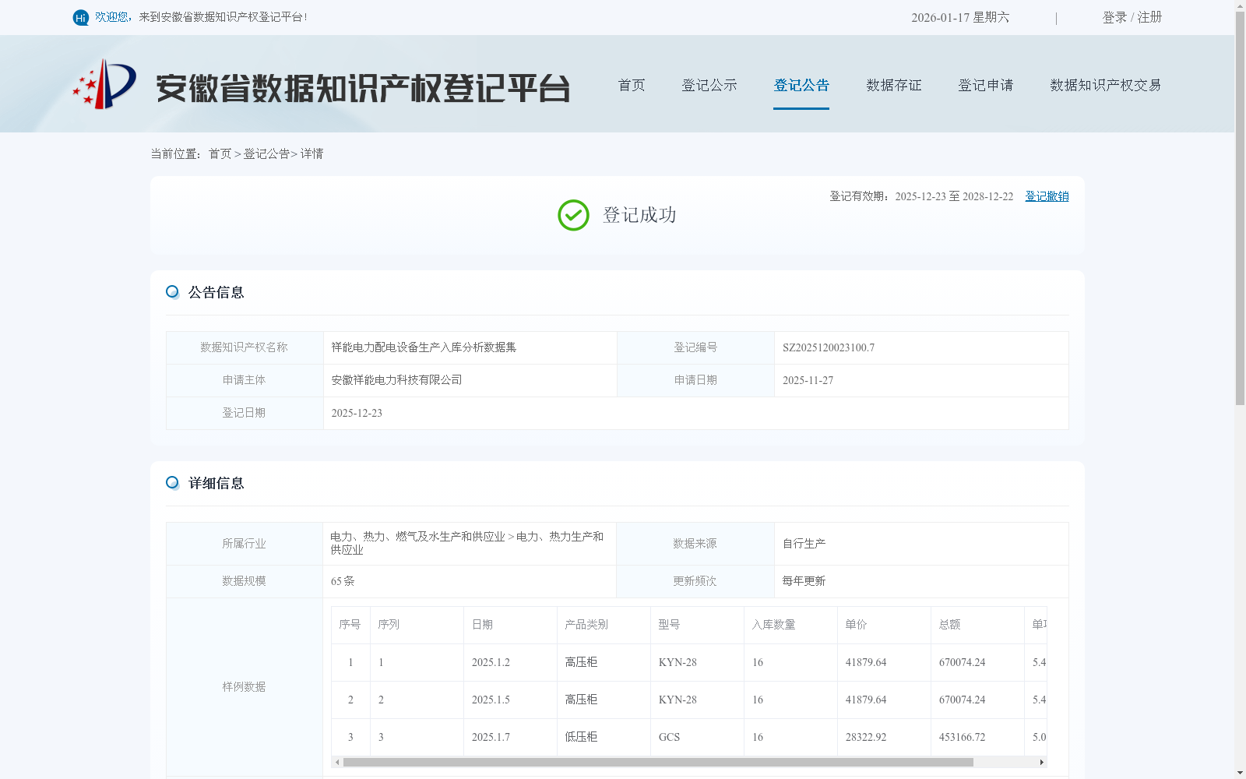Click the sample table scroll-left arrow
Image resolution: width=1246 pixels, height=779 pixels.
click(x=336, y=762)
